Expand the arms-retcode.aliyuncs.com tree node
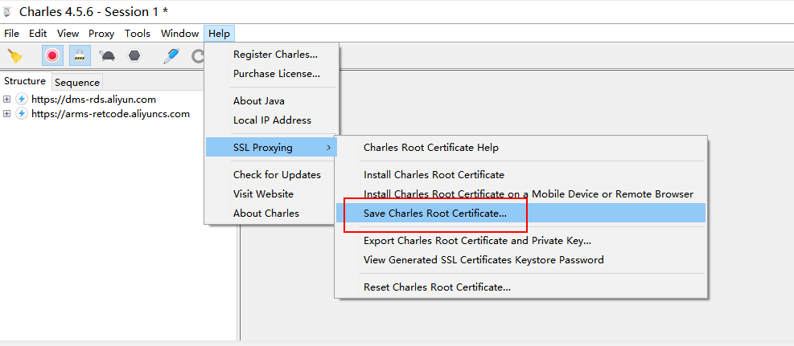Viewport: 794px width, 346px height. pos(6,114)
